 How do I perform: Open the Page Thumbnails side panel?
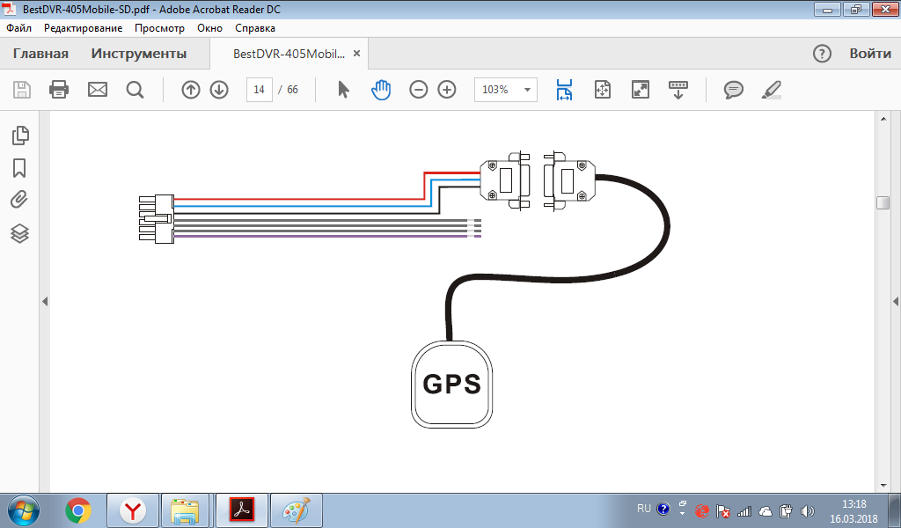(x=19, y=136)
